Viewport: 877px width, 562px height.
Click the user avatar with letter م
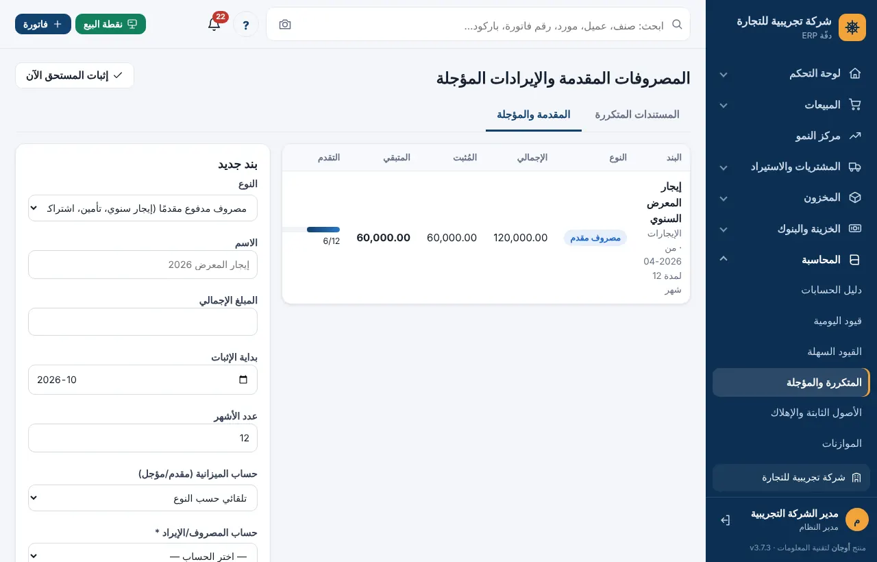[857, 520]
